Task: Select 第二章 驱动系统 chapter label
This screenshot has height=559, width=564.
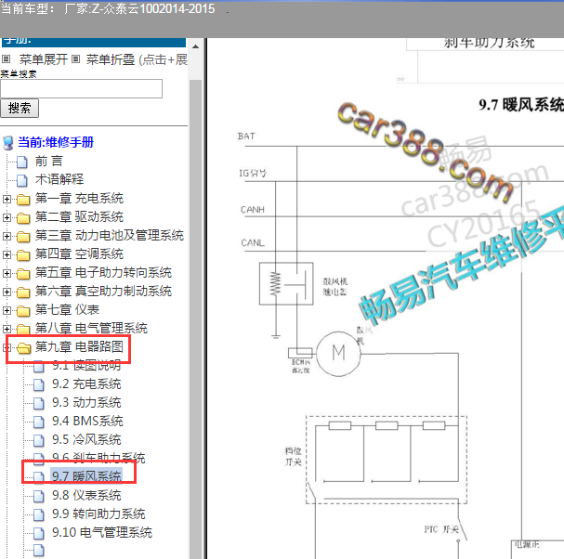Action: pyautogui.click(x=79, y=216)
